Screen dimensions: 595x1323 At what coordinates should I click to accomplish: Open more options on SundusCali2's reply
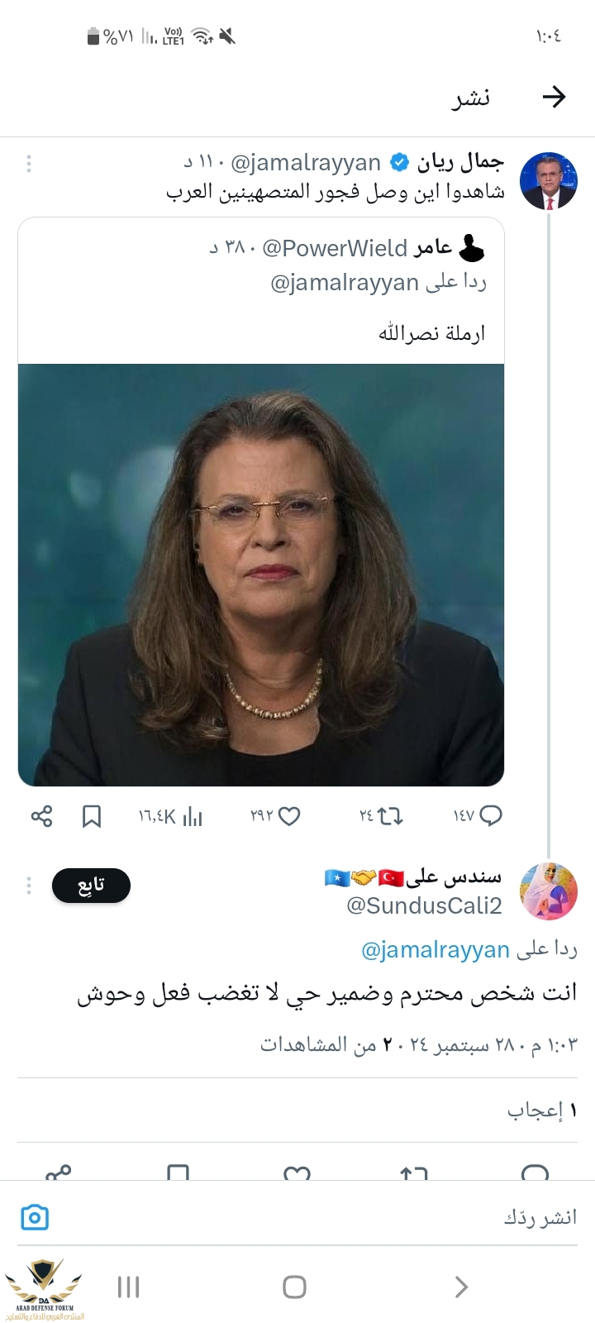[x=29, y=886]
